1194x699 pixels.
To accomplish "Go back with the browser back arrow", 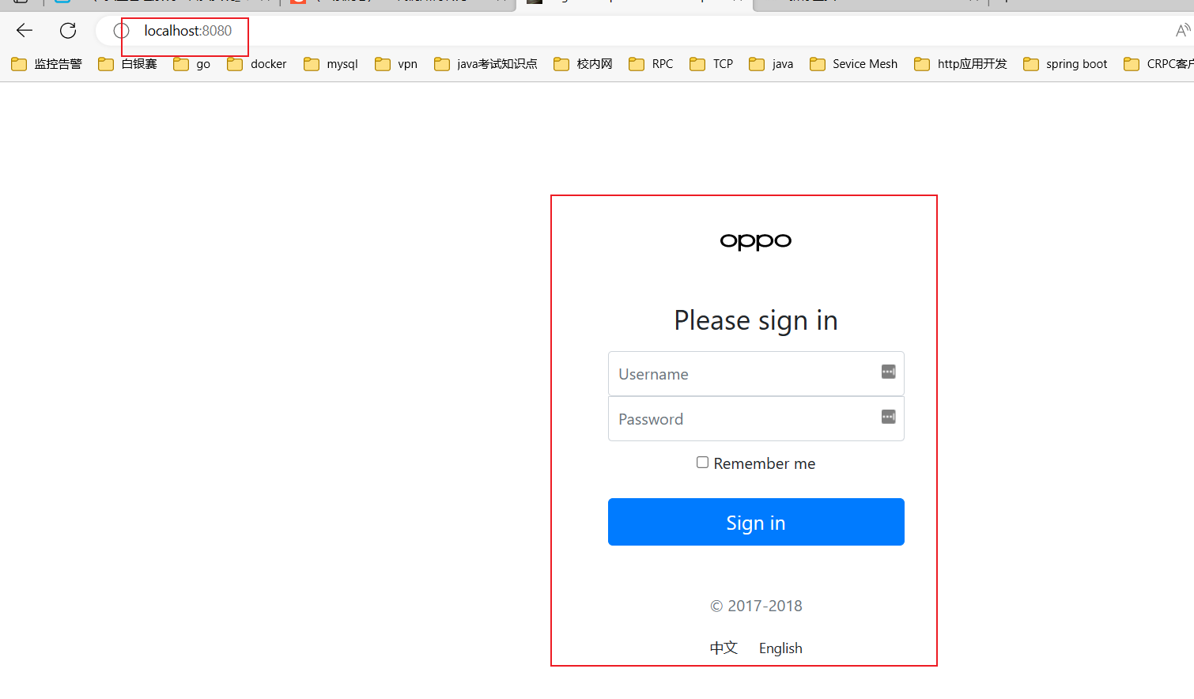I will click(25, 31).
